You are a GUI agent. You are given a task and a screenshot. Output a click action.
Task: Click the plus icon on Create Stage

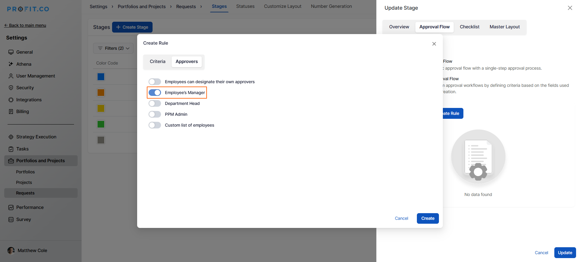click(x=118, y=27)
